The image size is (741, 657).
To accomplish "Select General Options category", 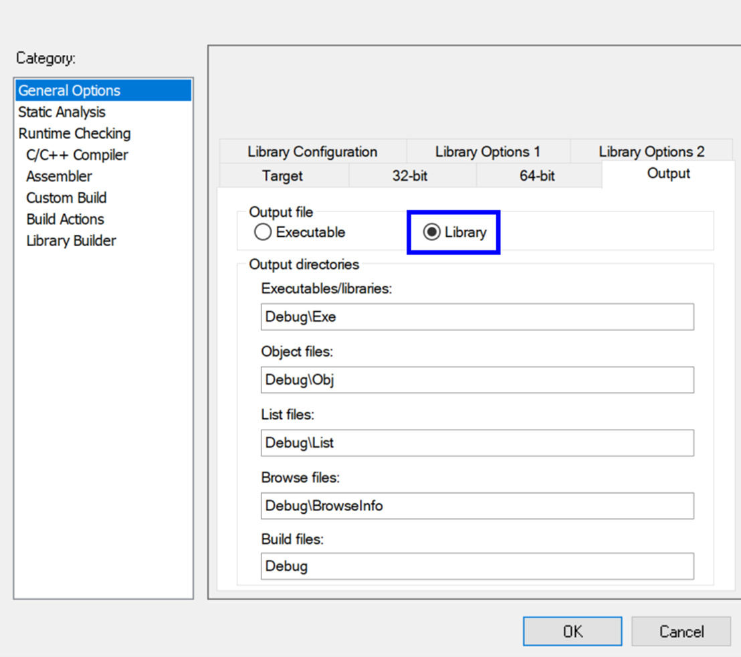I will point(104,90).
